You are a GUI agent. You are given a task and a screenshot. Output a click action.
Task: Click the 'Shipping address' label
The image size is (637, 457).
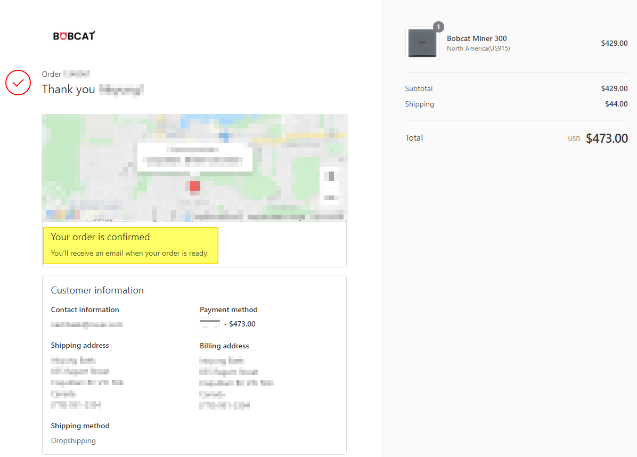pos(80,345)
